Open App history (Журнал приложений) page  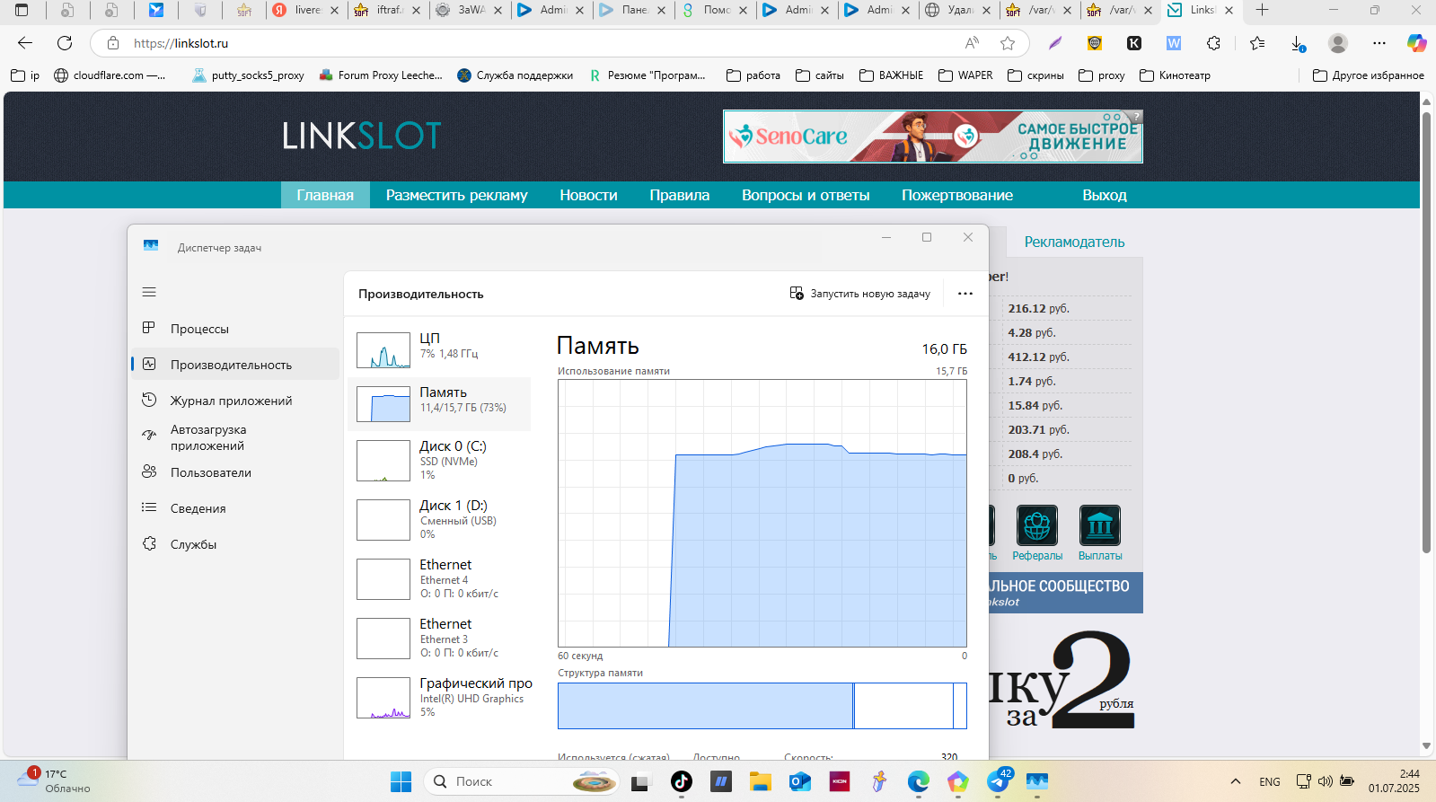pos(231,401)
